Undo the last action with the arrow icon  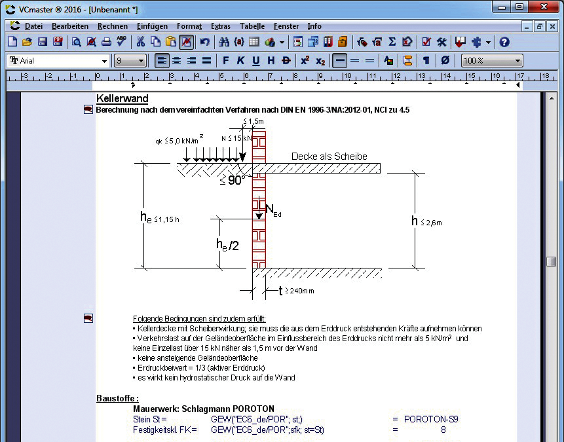(205, 42)
